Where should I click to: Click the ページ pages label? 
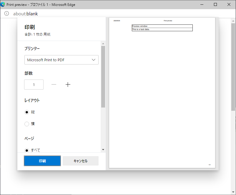tap(29, 138)
